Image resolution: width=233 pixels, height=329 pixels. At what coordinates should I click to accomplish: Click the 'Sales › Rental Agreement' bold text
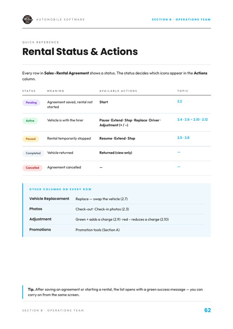(66, 73)
